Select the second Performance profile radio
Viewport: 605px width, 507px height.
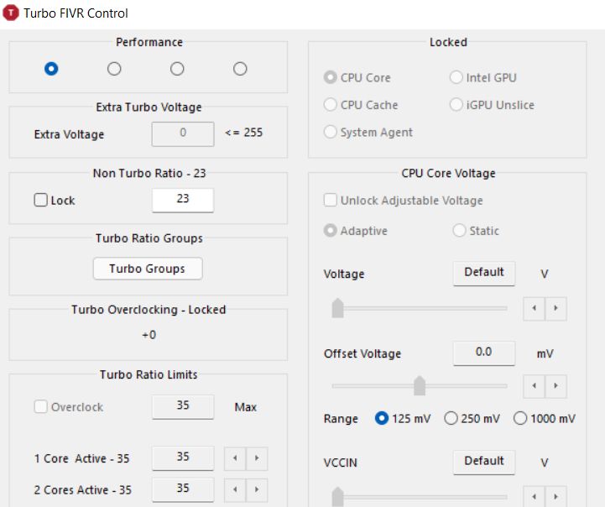click(114, 69)
